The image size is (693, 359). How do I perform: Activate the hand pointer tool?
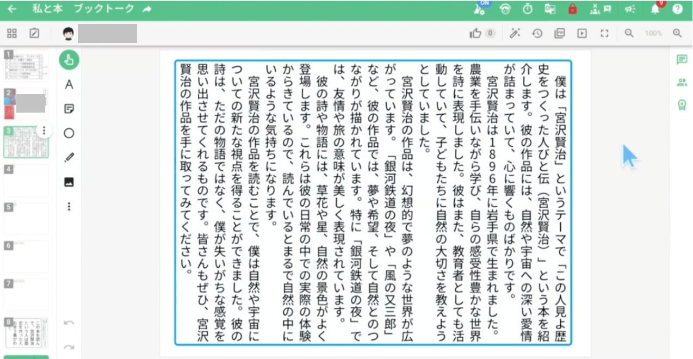click(69, 60)
